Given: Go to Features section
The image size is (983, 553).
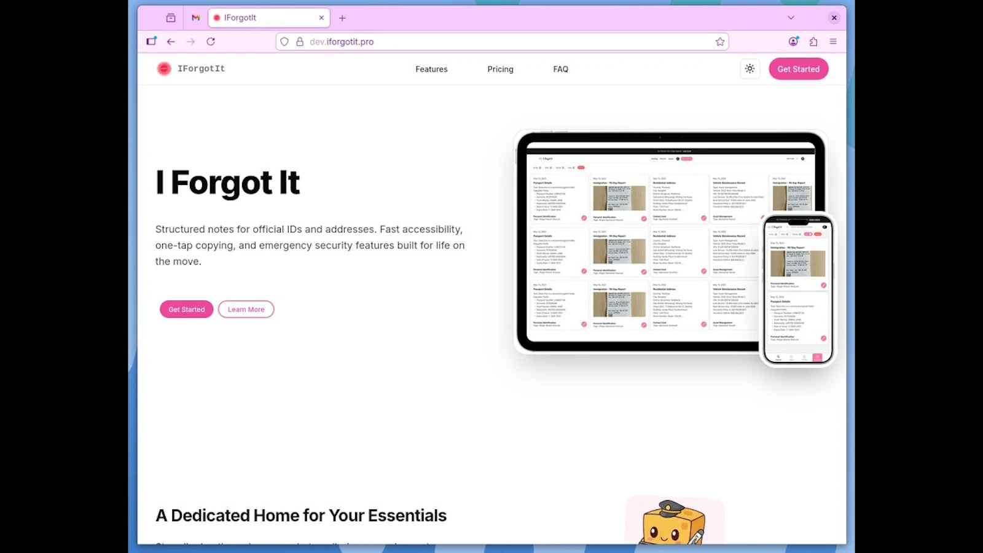Looking at the screenshot, I should pos(431,69).
